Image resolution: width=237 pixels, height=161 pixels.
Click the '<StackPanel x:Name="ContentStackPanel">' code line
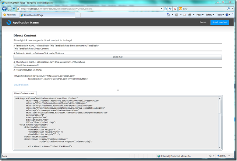pos(50,147)
